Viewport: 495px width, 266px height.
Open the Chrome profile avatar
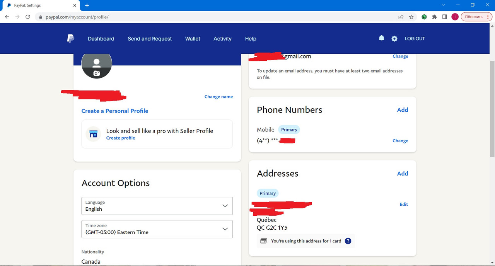click(x=455, y=17)
